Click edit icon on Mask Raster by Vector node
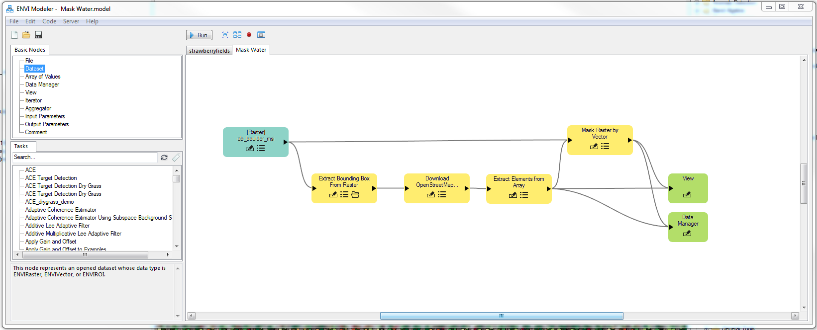The width and height of the screenshot is (817, 330). 594,147
